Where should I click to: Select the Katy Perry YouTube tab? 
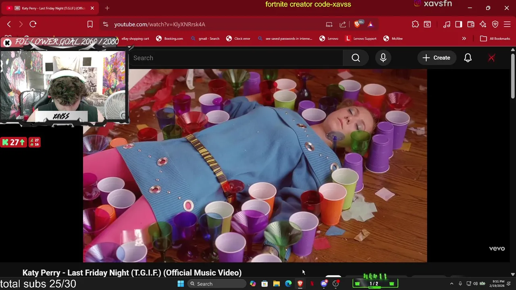(x=50, y=8)
